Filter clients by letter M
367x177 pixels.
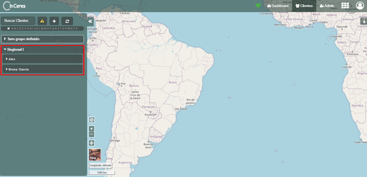42,28
